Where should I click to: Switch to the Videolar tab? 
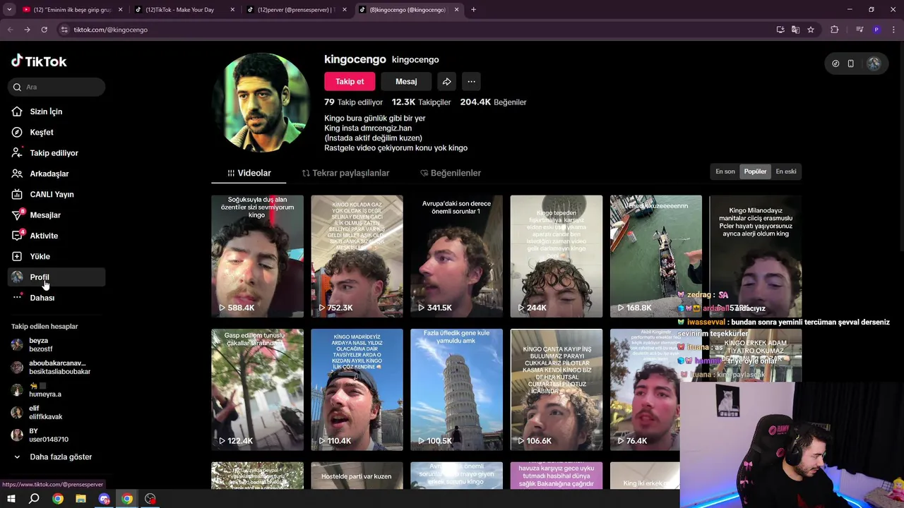249,173
